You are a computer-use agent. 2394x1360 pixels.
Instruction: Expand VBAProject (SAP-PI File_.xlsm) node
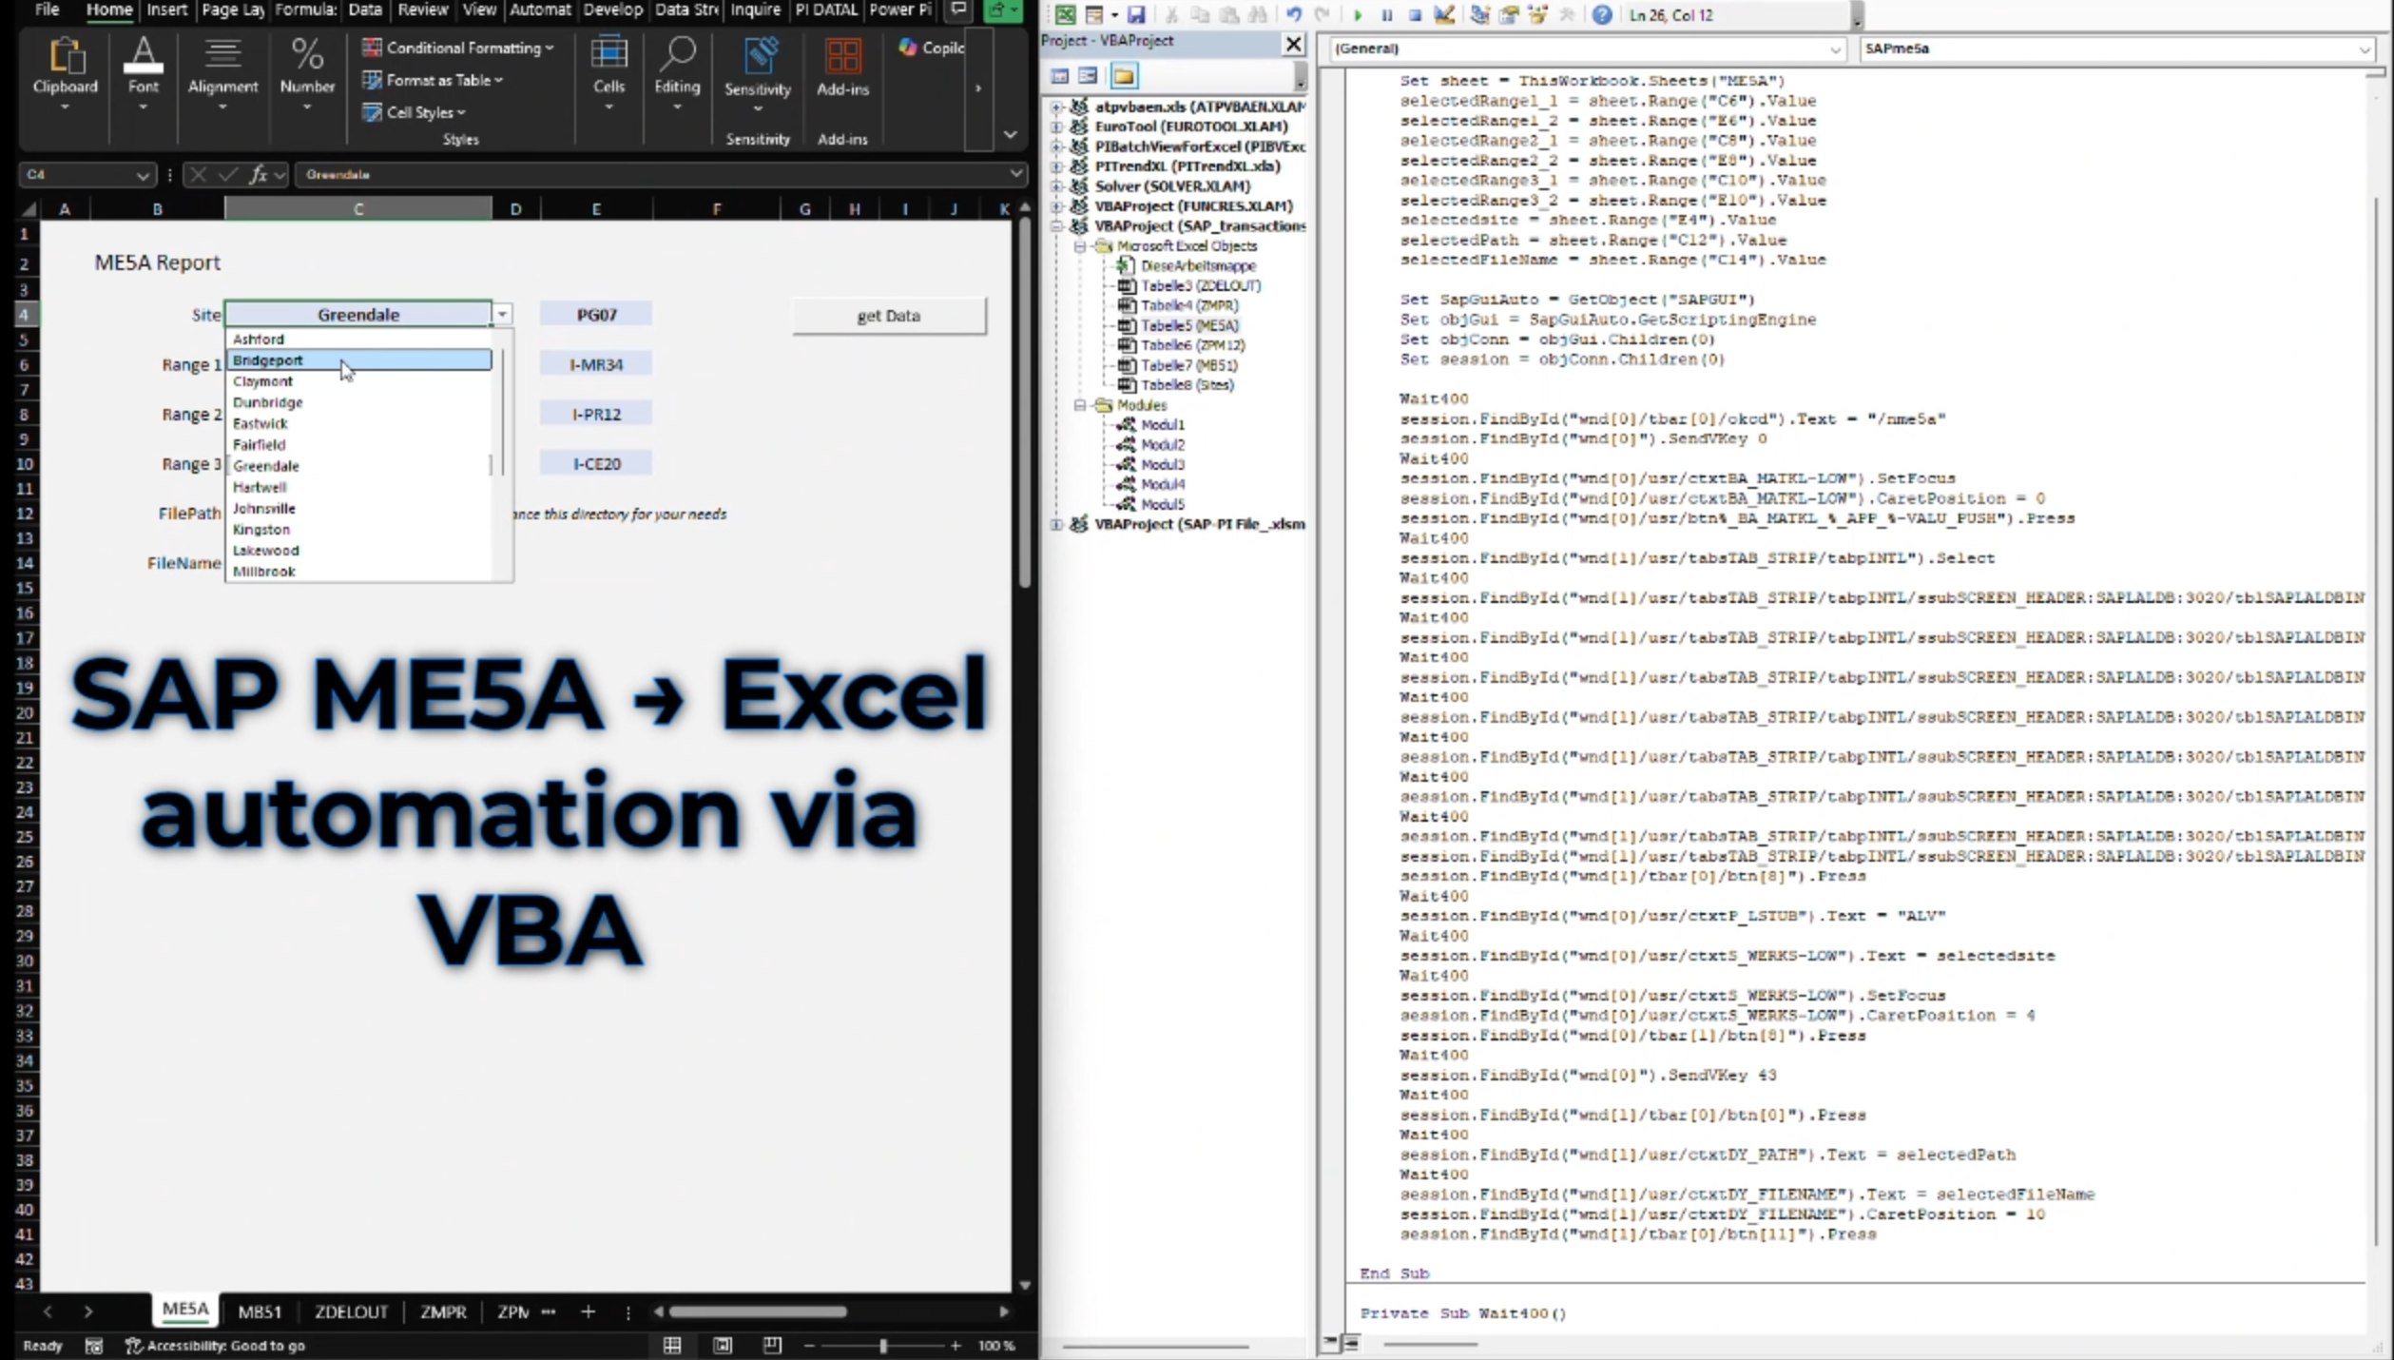click(x=1056, y=524)
